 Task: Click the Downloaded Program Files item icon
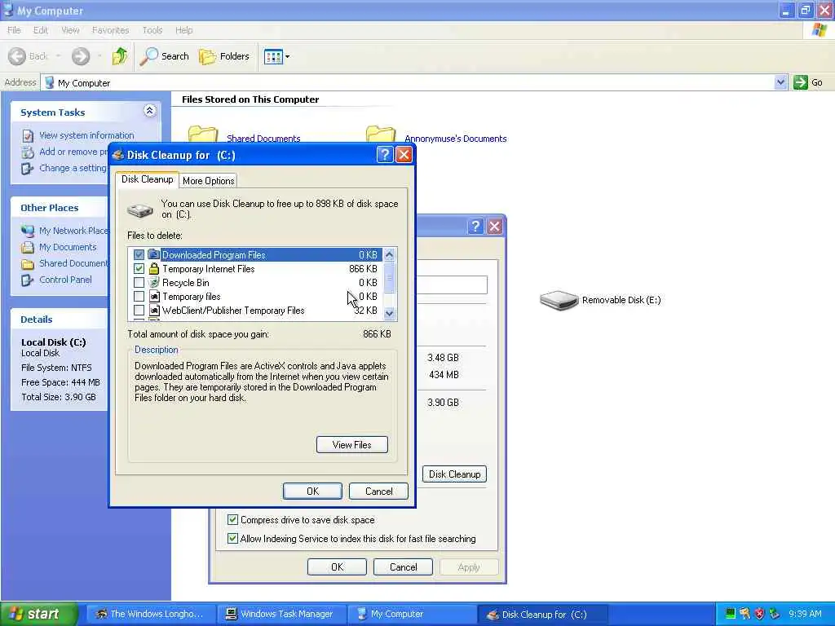154,255
